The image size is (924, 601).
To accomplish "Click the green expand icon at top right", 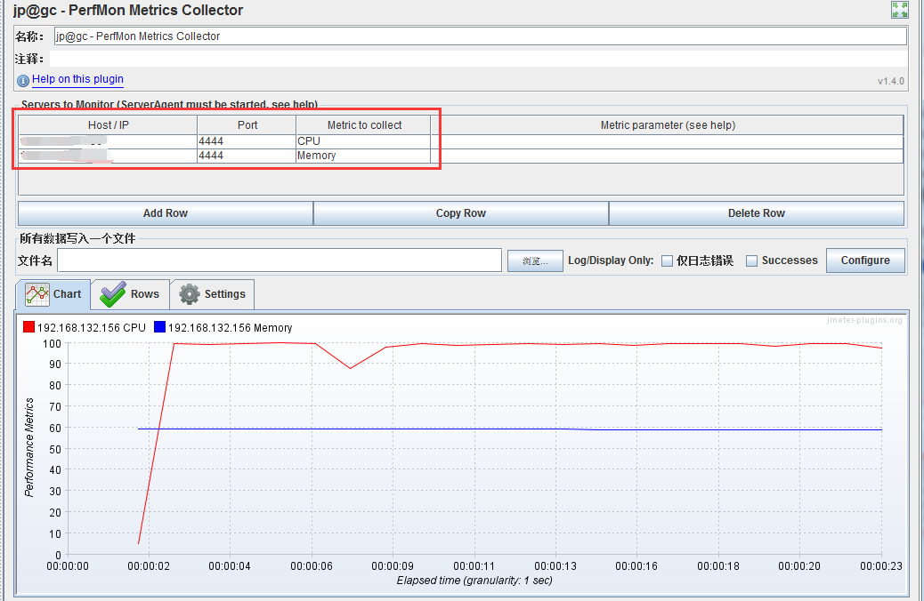I will (x=899, y=10).
